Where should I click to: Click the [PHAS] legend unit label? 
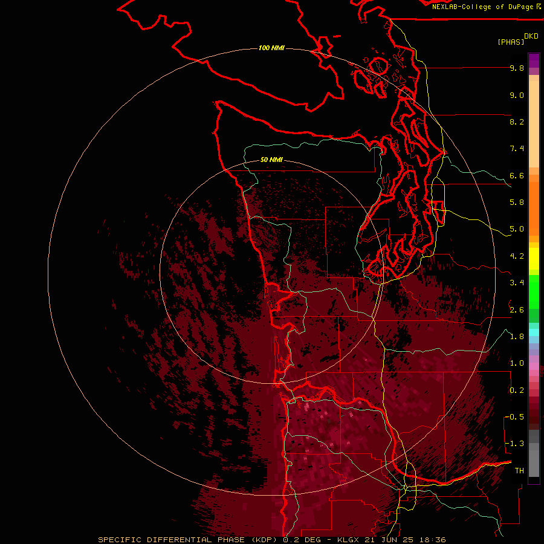tap(511, 42)
